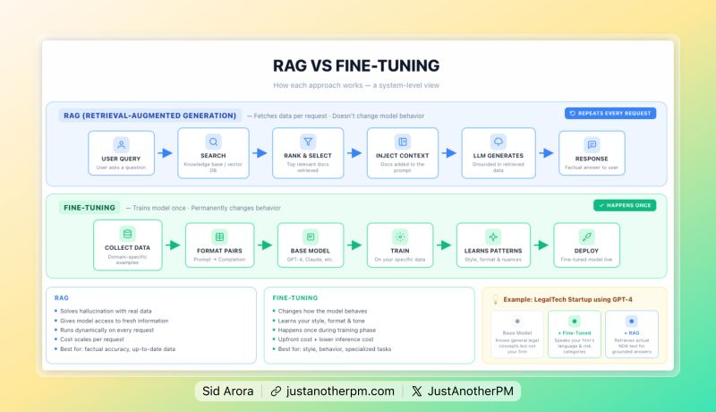Click the SEARCH step label

tap(213, 156)
